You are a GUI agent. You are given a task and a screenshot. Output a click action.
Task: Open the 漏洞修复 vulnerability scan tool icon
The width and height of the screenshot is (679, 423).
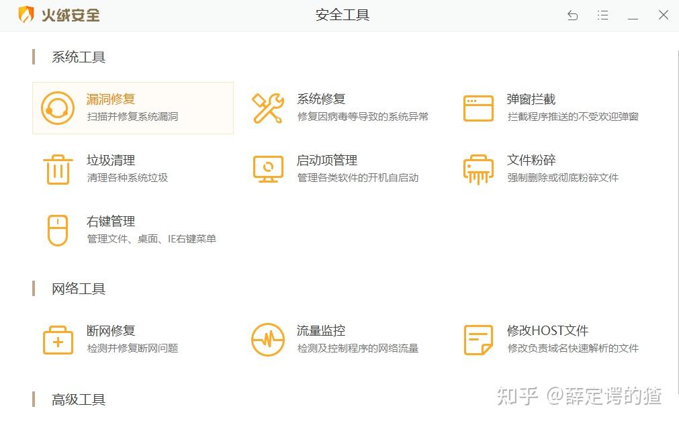coord(58,107)
